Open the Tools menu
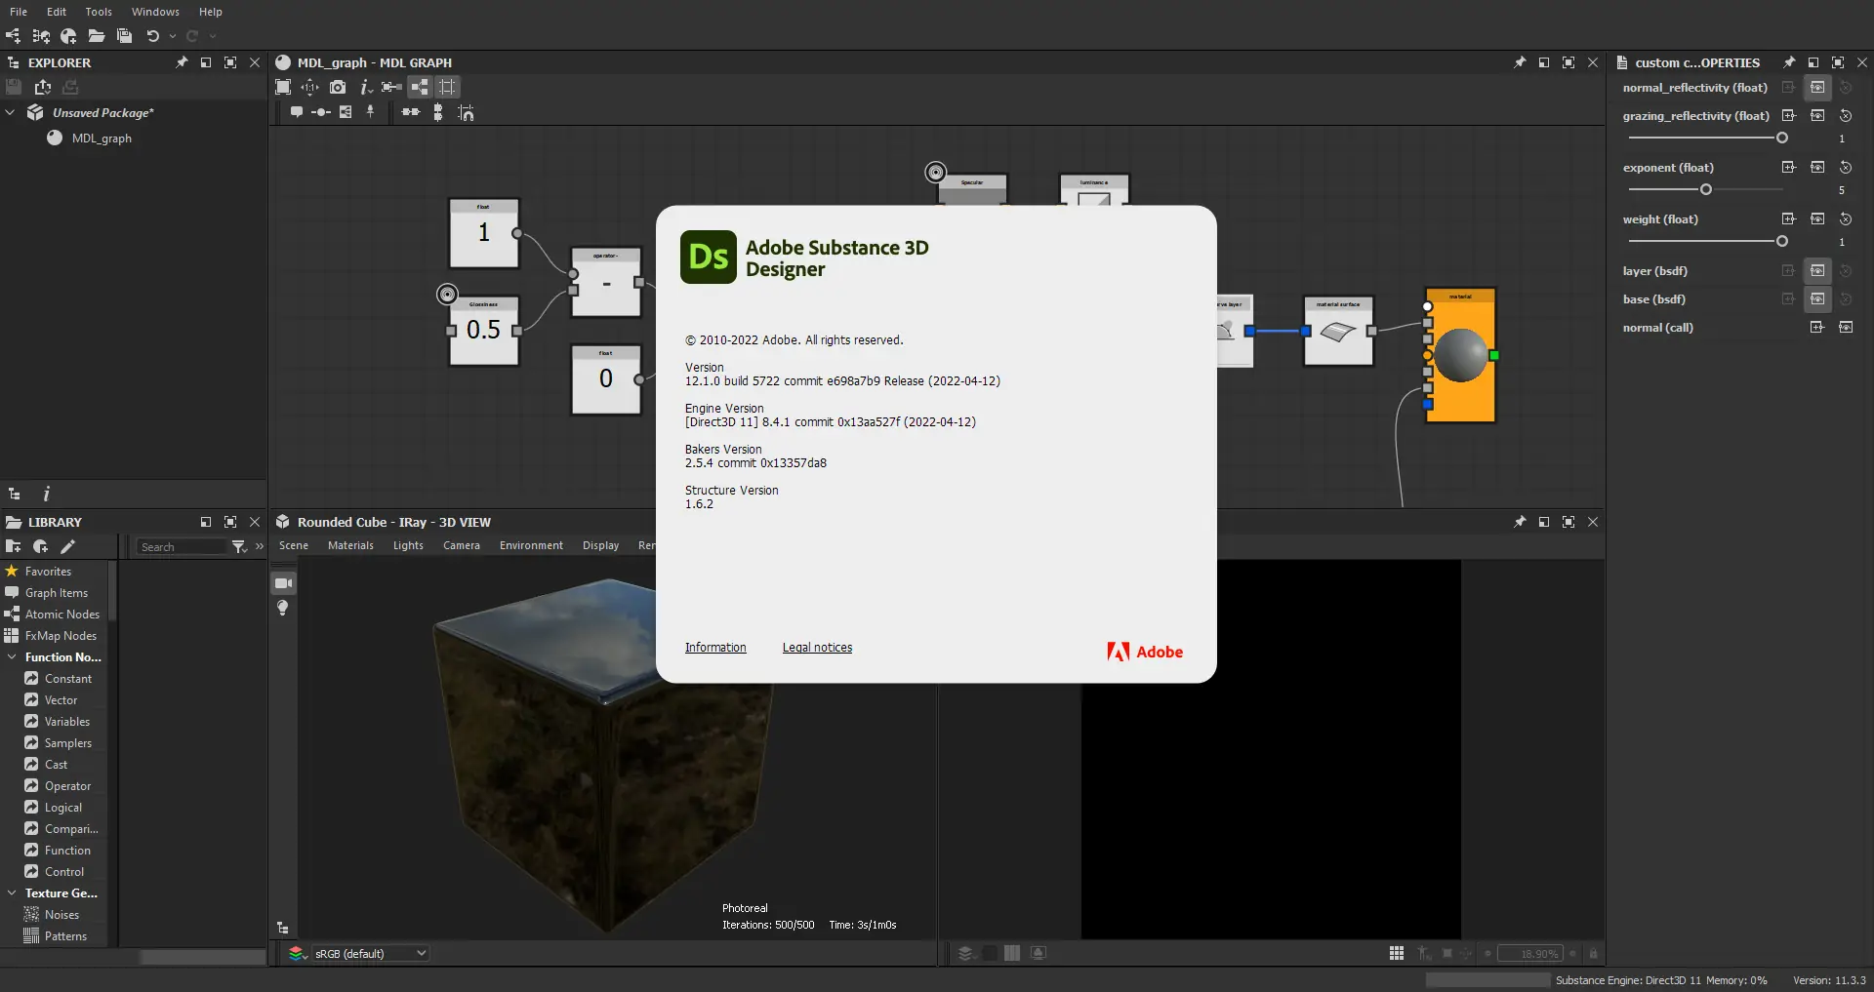This screenshot has height=992, width=1874. coord(99,12)
